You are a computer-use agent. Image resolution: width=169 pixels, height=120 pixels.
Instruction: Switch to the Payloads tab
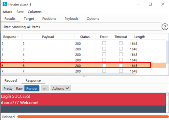pos(71,19)
